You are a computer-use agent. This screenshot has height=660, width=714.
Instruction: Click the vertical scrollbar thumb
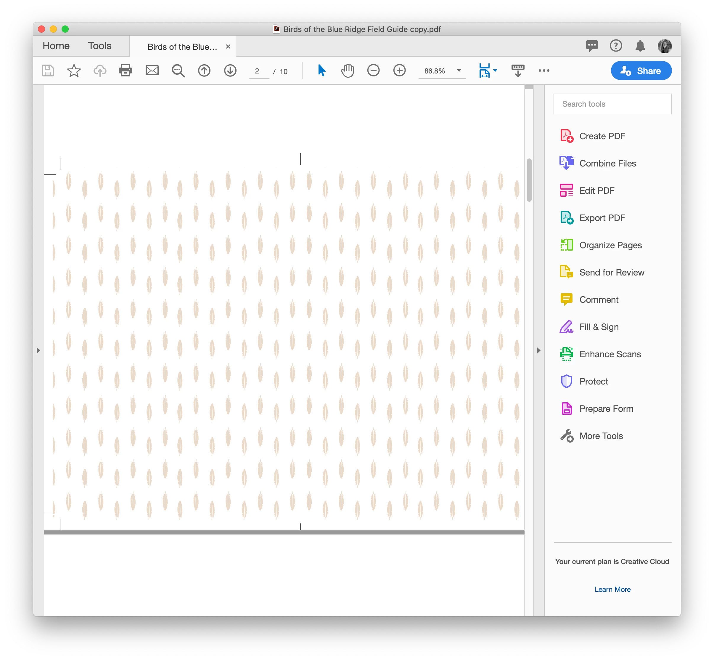tap(529, 180)
